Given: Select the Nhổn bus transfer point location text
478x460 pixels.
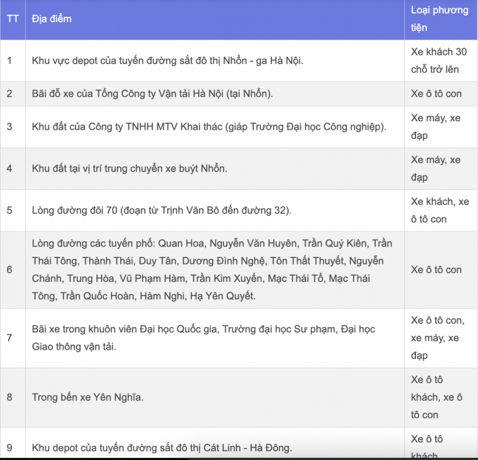Looking at the screenshot, I should (x=129, y=168).
